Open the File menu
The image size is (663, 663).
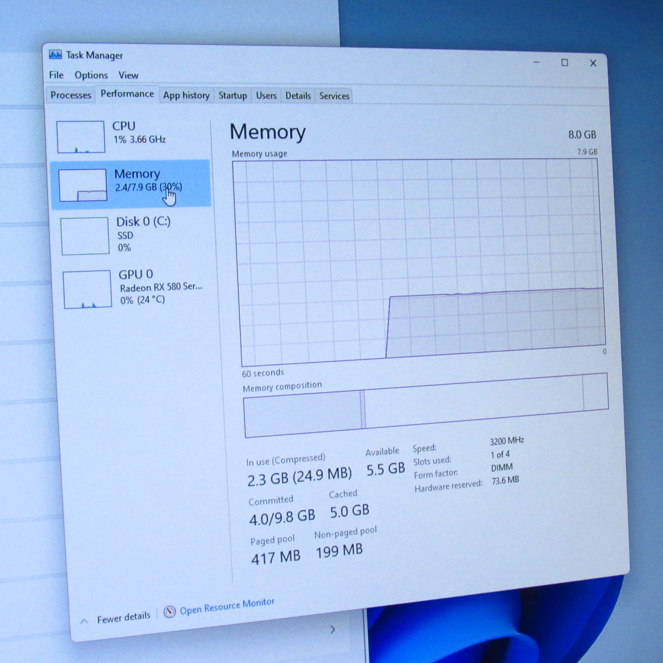[x=56, y=75]
